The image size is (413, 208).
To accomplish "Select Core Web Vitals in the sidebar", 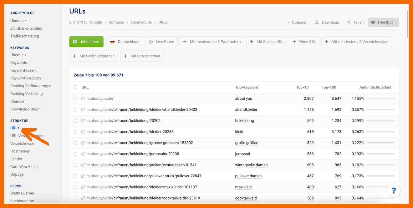I will (x=24, y=167).
